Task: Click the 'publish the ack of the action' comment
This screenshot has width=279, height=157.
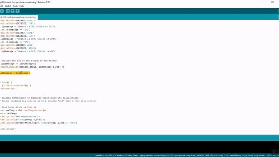Action: tap(28, 61)
